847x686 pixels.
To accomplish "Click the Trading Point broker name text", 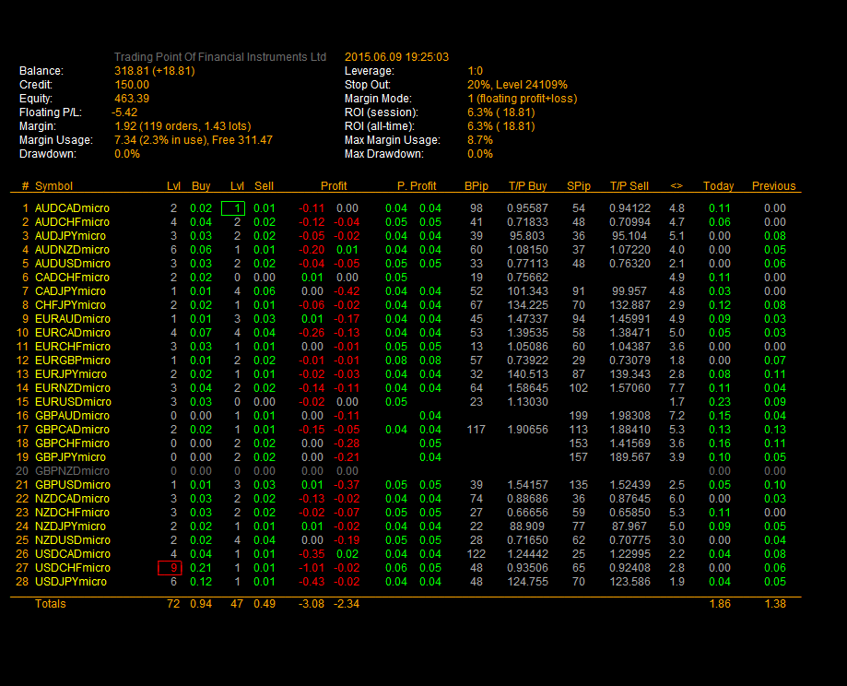I will [x=220, y=57].
